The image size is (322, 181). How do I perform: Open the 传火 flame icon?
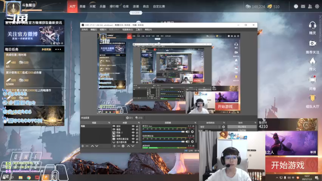click(313, 62)
